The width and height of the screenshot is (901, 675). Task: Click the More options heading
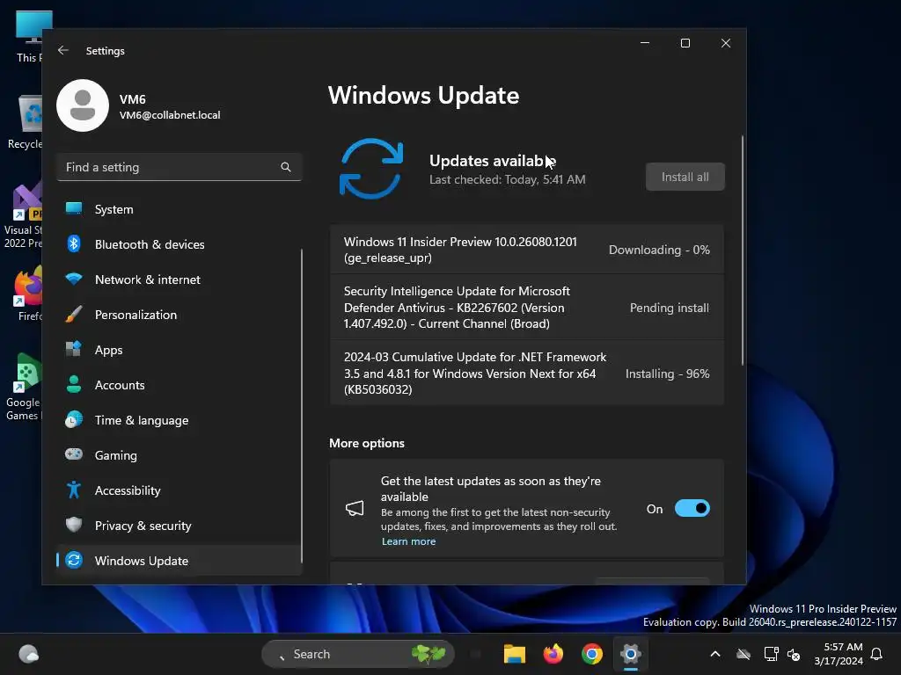click(367, 443)
